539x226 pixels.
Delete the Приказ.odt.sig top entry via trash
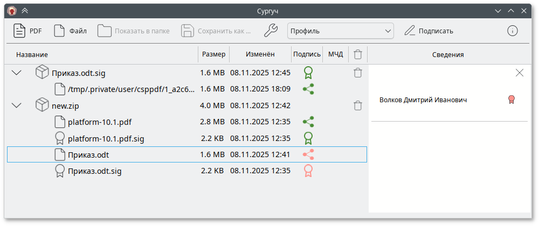[x=357, y=73]
